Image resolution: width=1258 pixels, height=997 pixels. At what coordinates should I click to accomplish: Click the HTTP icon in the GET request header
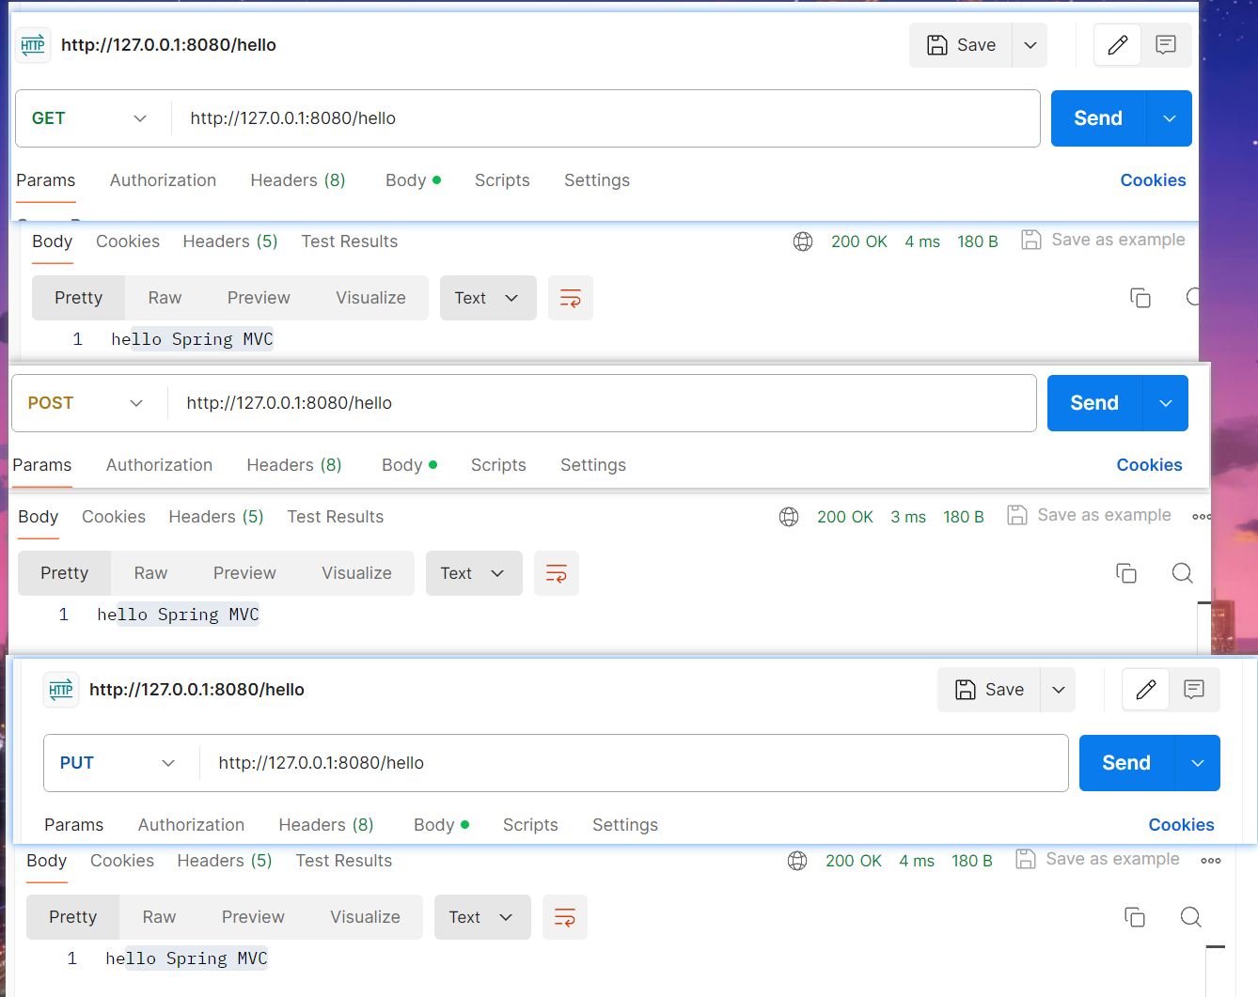(x=33, y=45)
